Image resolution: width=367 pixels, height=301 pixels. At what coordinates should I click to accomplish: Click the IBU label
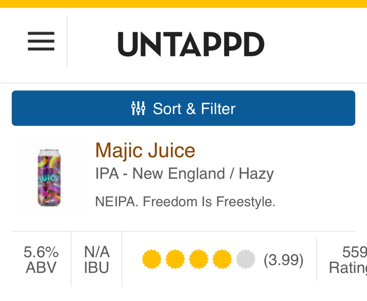(x=96, y=268)
